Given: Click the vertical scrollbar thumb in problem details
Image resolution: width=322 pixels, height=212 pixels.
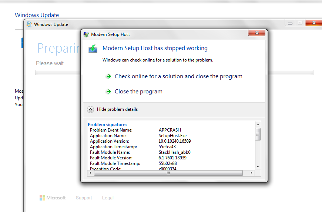Looking at the screenshot, I should [x=258, y=134].
